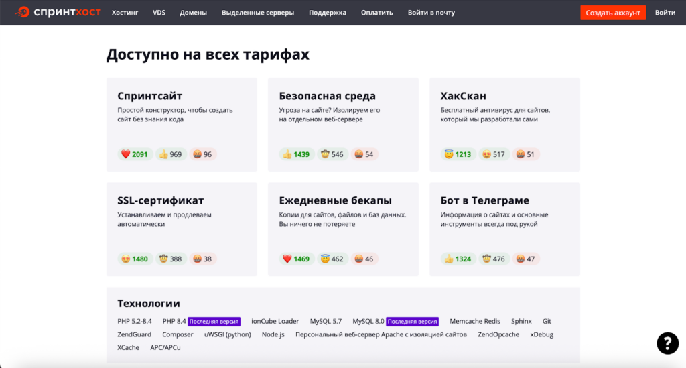686x368 pixels.
Task: Click the SSL-сертификат card title
Action: pos(161,200)
